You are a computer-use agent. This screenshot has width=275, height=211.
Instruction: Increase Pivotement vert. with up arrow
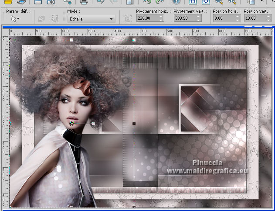199,17
